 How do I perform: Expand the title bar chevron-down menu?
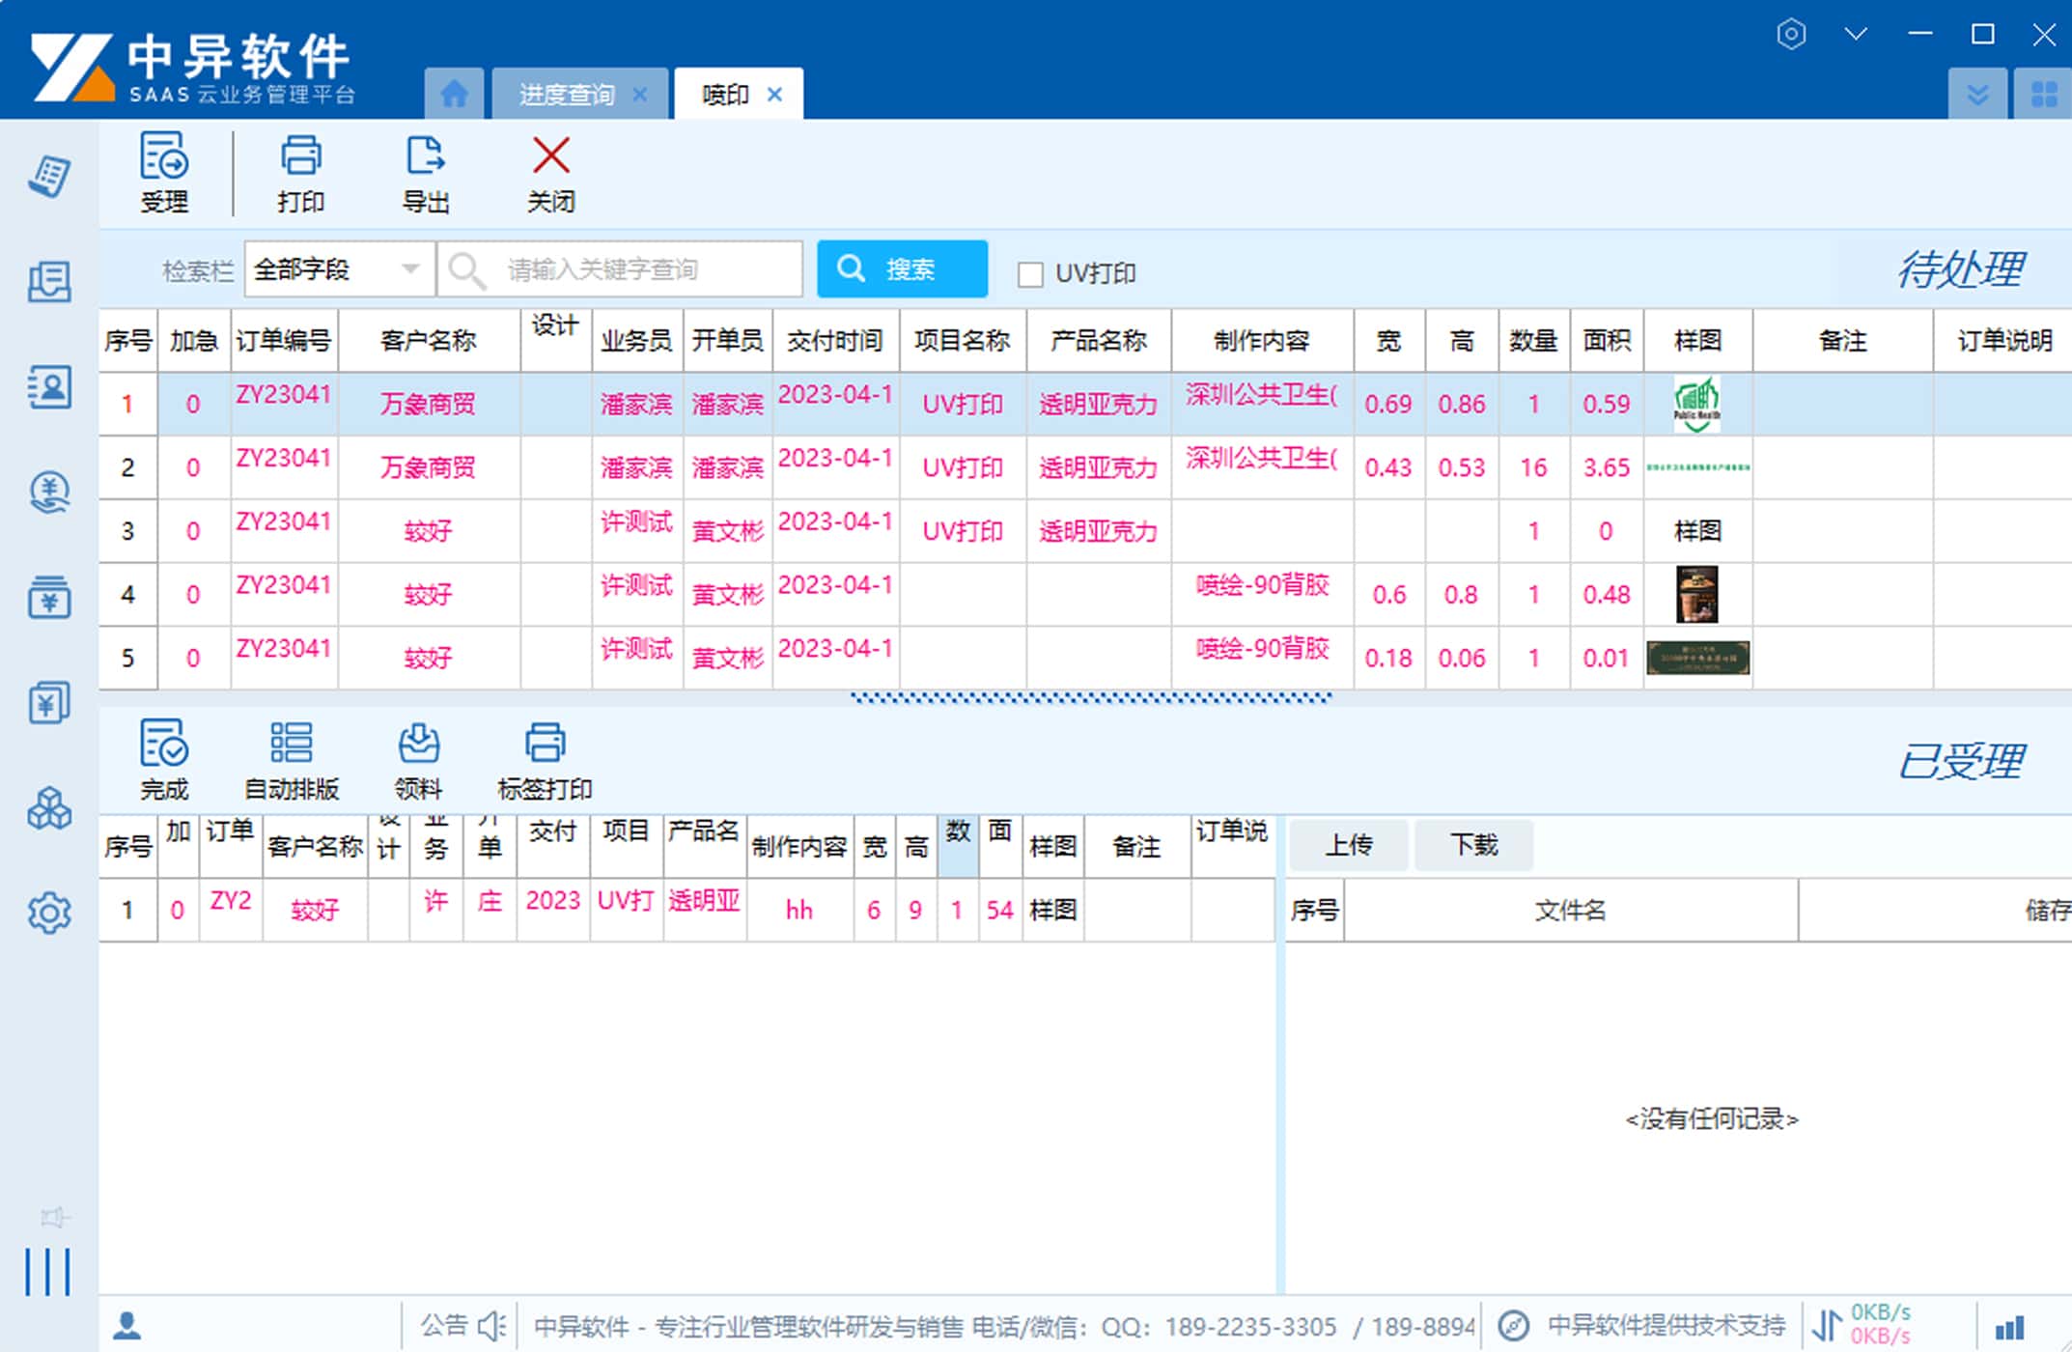point(1856,35)
